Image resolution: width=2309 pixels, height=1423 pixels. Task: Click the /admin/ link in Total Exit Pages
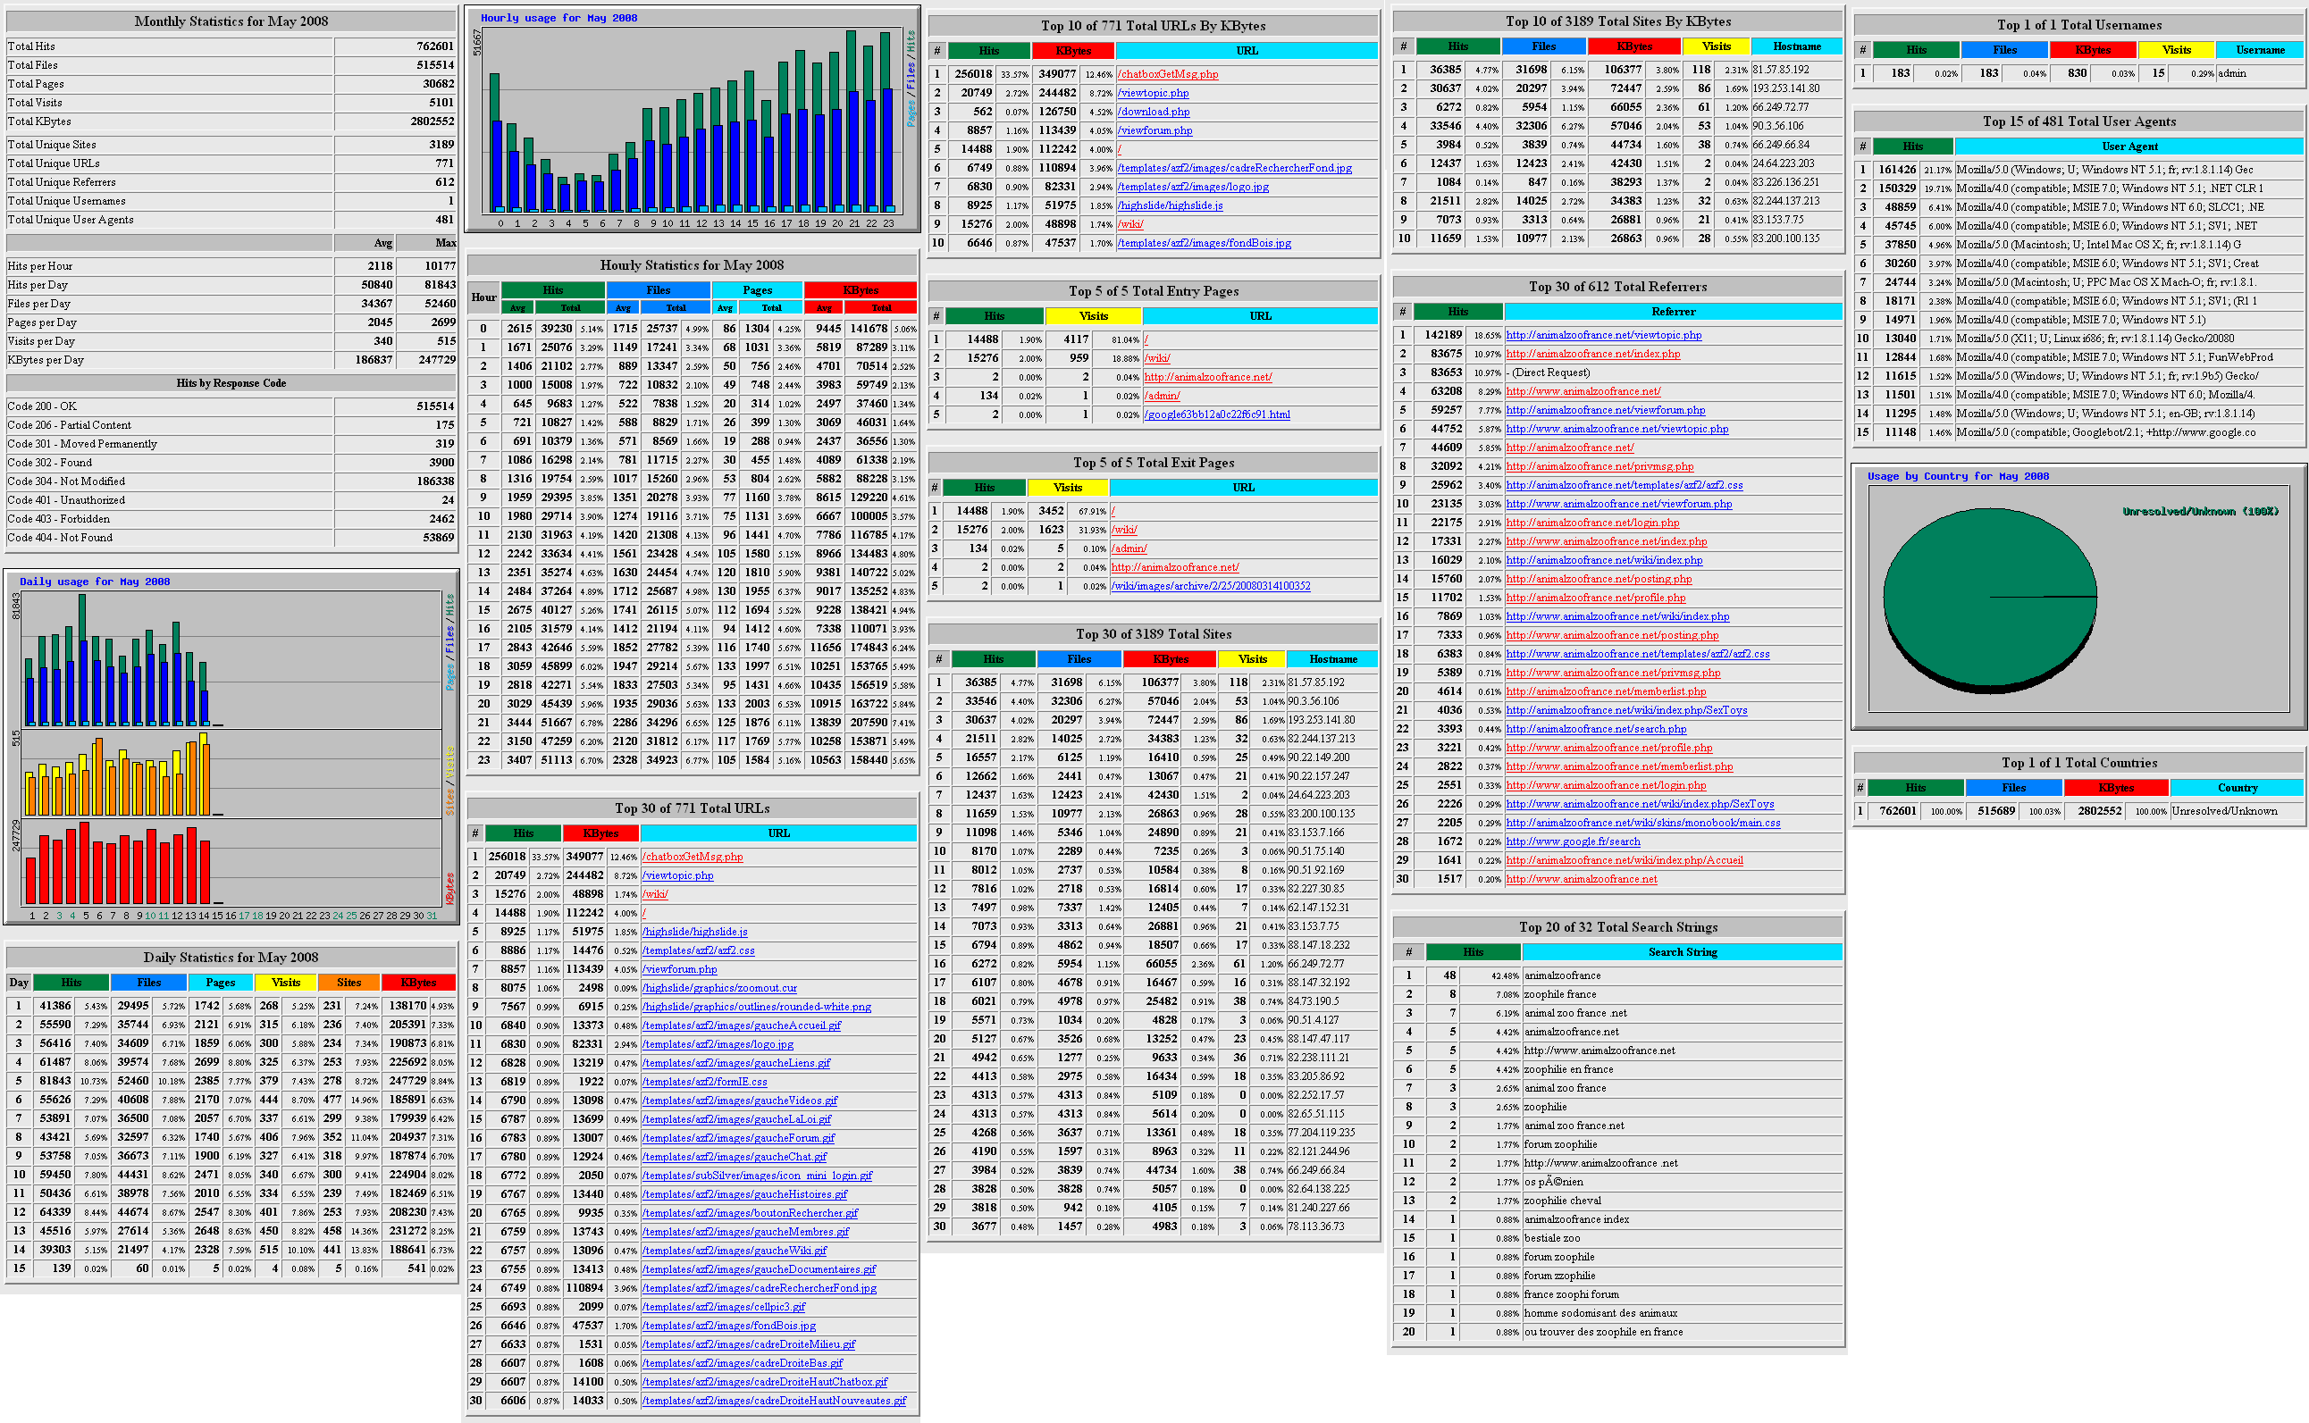click(x=1129, y=548)
